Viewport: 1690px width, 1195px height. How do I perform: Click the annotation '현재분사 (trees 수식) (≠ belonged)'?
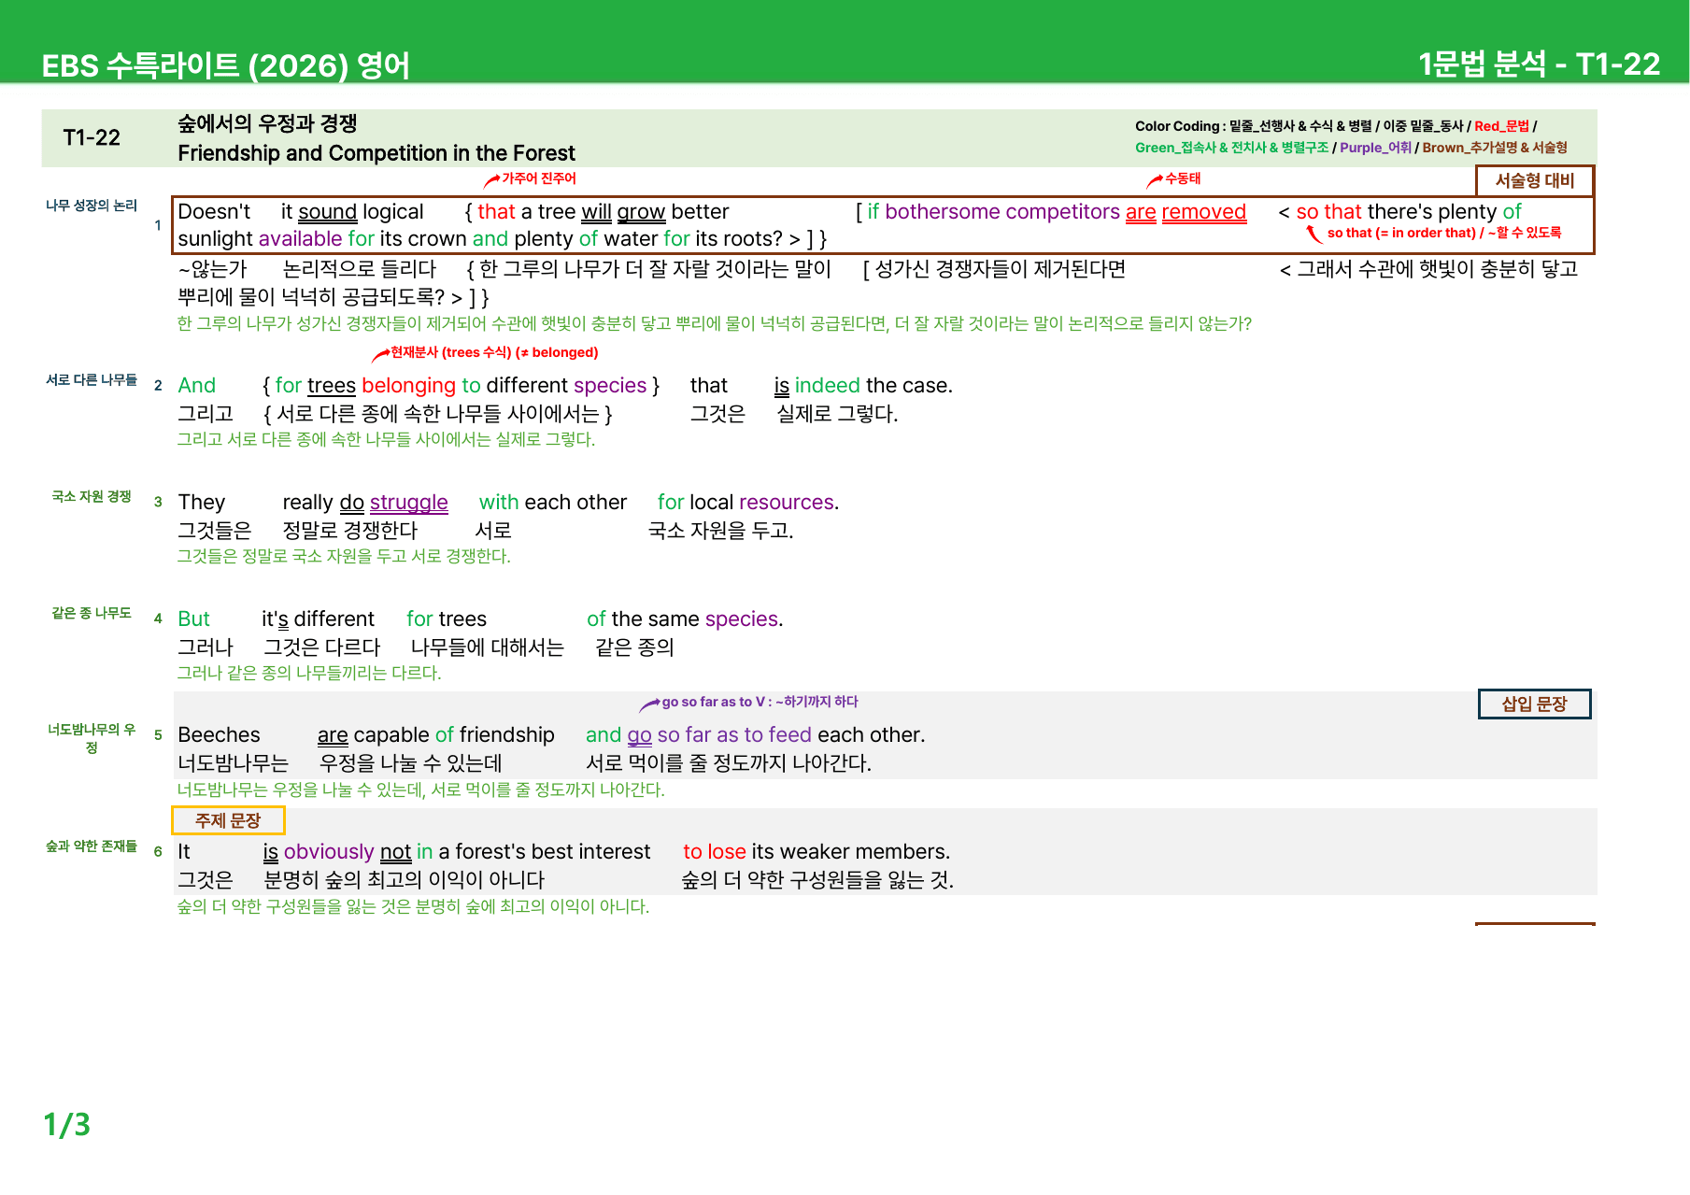pos(494,352)
